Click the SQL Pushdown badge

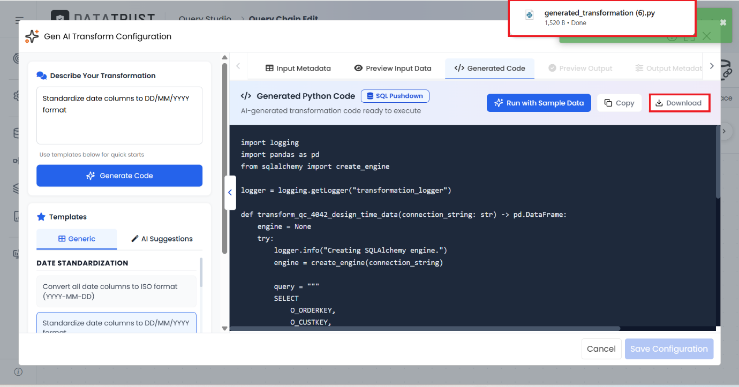coord(395,96)
